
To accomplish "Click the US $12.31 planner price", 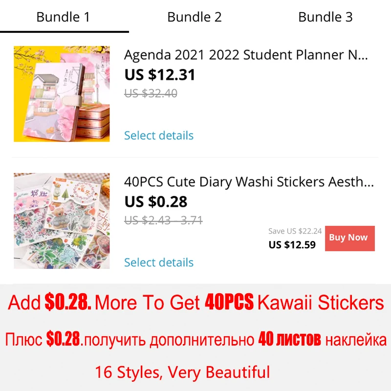I will click(x=160, y=75).
